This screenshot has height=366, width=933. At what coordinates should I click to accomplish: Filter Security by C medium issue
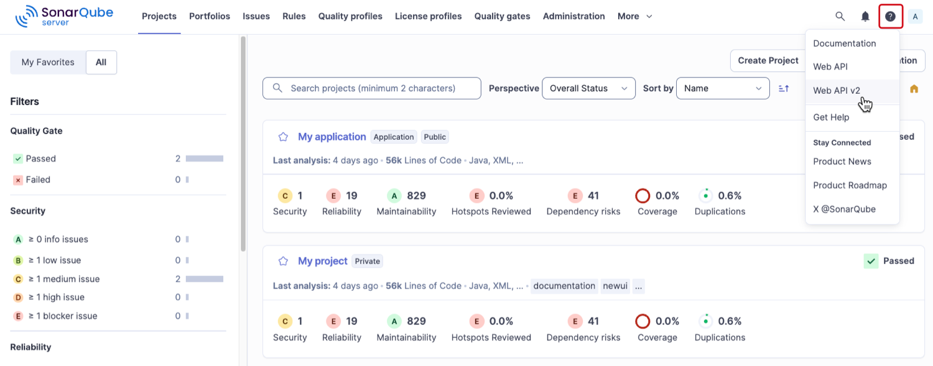tap(118, 279)
